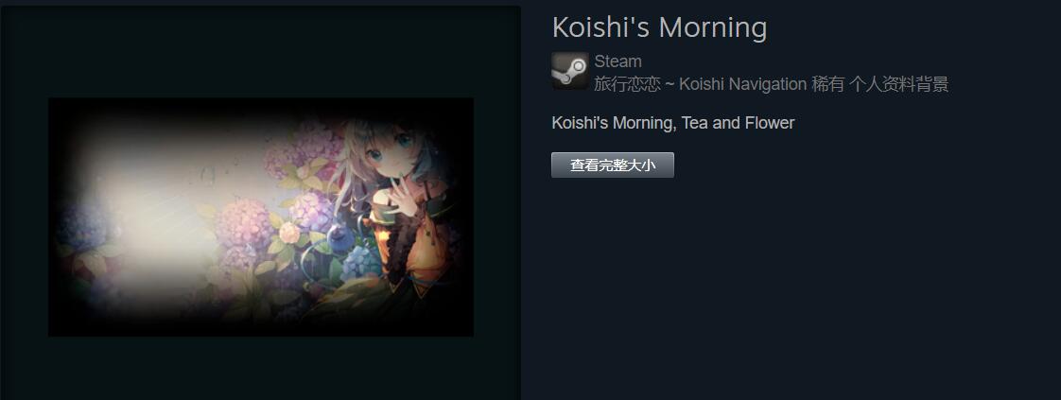This screenshot has width=1061, height=400.
Task: Click the description "Koishi's Morning, Tea and Flower"
Action: (673, 123)
